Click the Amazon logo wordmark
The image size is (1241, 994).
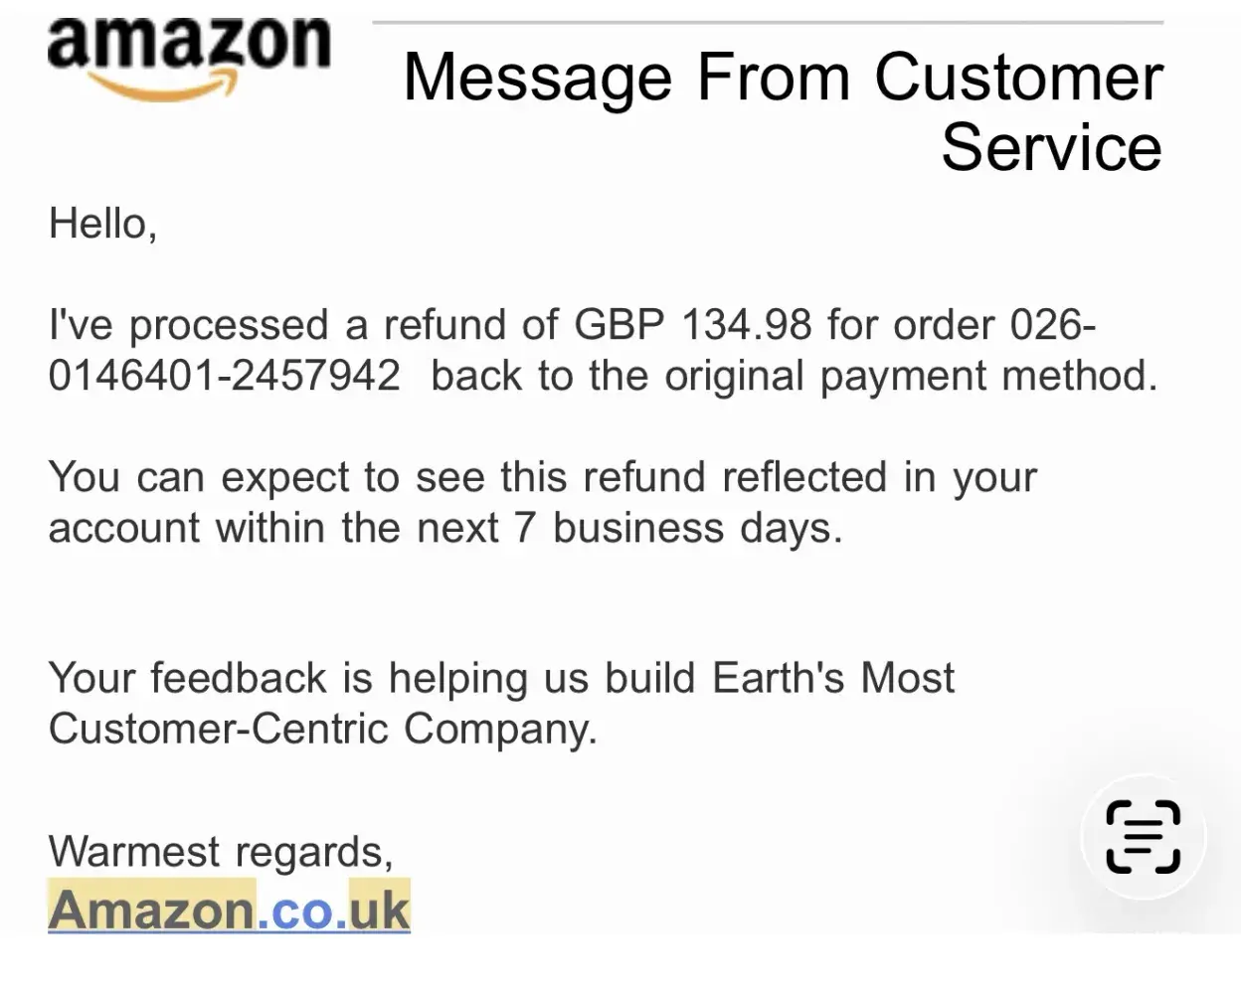coord(189,44)
